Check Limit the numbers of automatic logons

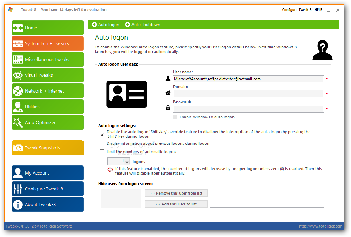102,152
